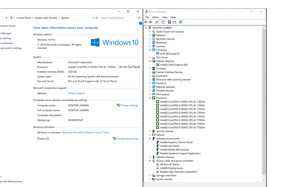The image size is (281, 187).
Task: Click Show/Hide Console Tree toolbar icon
Action: point(157,22)
